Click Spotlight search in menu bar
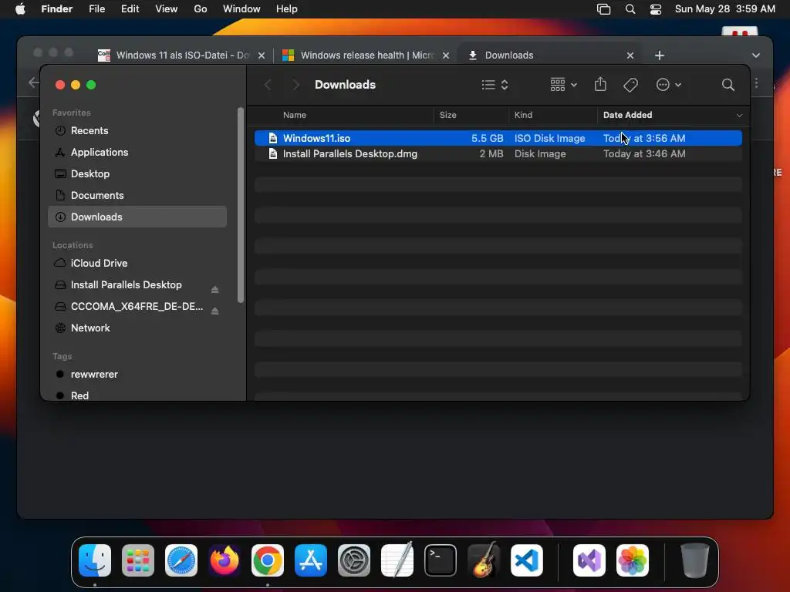This screenshot has width=790, height=592. (630, 9)
